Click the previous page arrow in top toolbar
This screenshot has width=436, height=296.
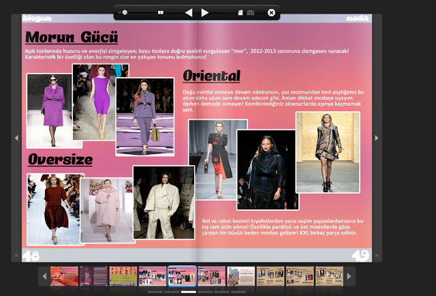pyautogui.click(x=189, y=12)
